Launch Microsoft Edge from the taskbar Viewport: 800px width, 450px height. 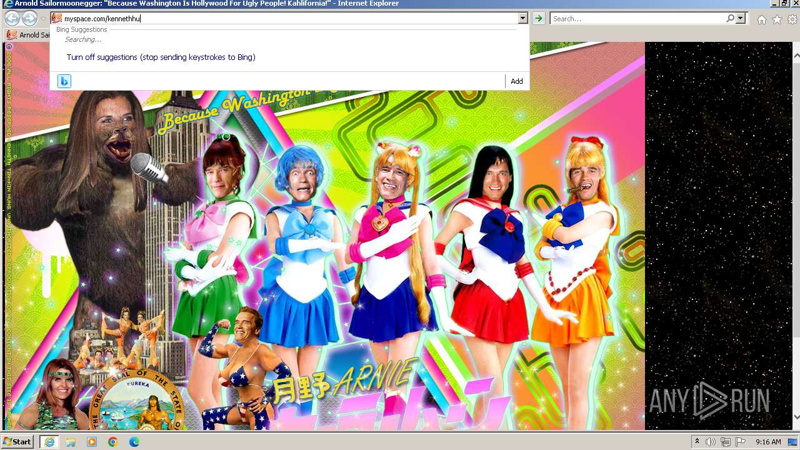pos(134,442)
